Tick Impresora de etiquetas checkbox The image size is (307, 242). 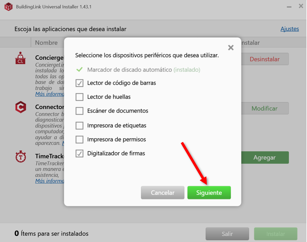pos(79,126)
